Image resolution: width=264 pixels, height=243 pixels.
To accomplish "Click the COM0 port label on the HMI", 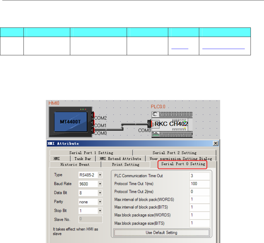I will 100,133.
